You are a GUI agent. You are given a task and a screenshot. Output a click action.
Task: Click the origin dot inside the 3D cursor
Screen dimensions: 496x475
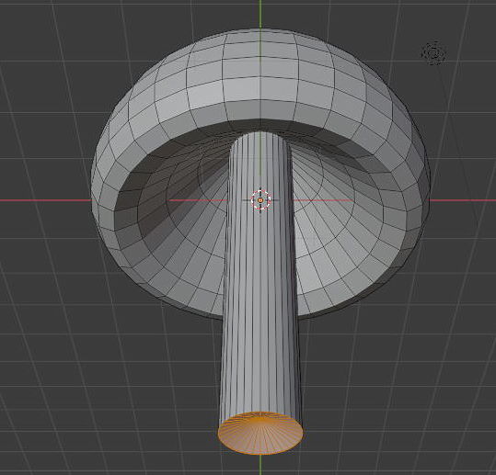coord(260,200)
